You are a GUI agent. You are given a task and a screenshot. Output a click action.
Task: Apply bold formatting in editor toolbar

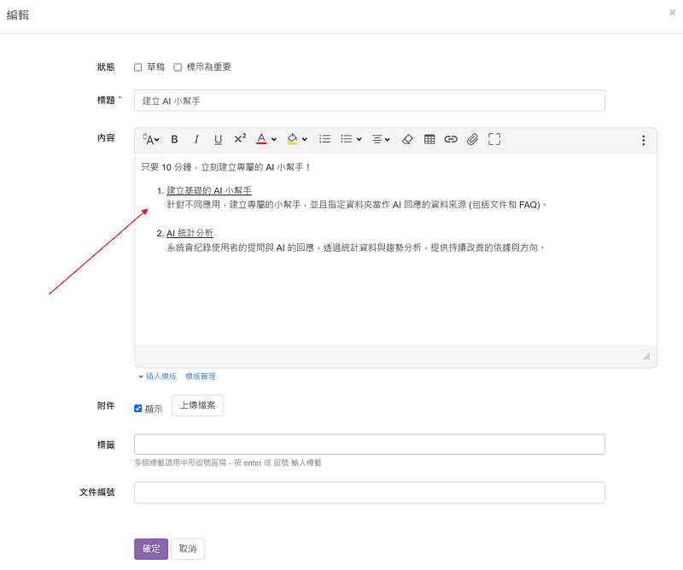pyautogui.click(x=174, y=140)
